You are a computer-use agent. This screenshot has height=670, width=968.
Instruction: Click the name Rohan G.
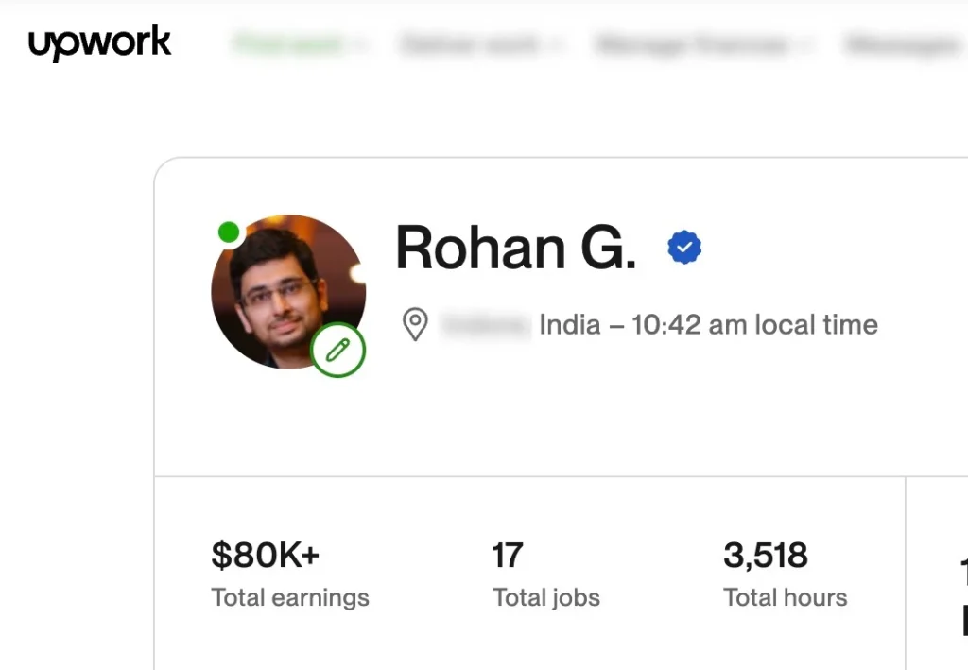click(515, 248)
